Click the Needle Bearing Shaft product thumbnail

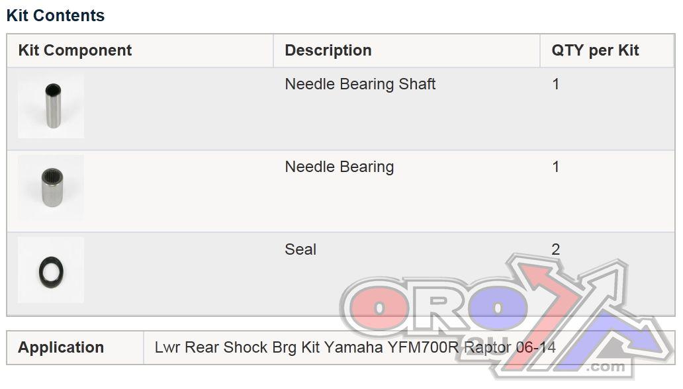(51, 106)
